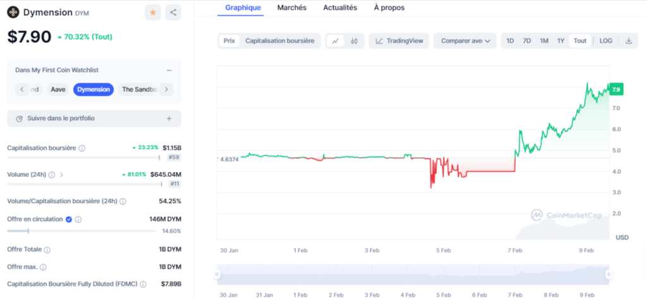Switch to line chart view icon
The width and height of the screenshot is (647, 299).
(336, 41)
